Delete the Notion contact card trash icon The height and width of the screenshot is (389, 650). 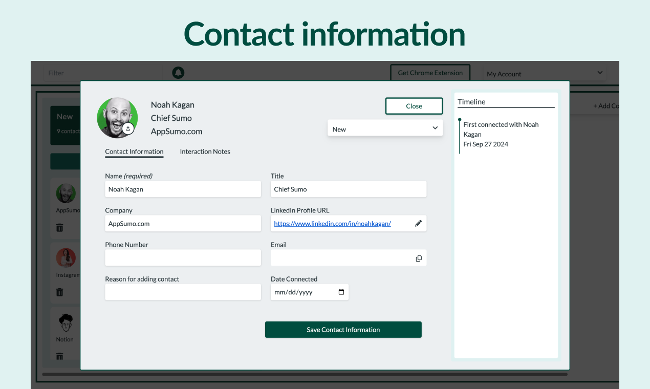59,356
